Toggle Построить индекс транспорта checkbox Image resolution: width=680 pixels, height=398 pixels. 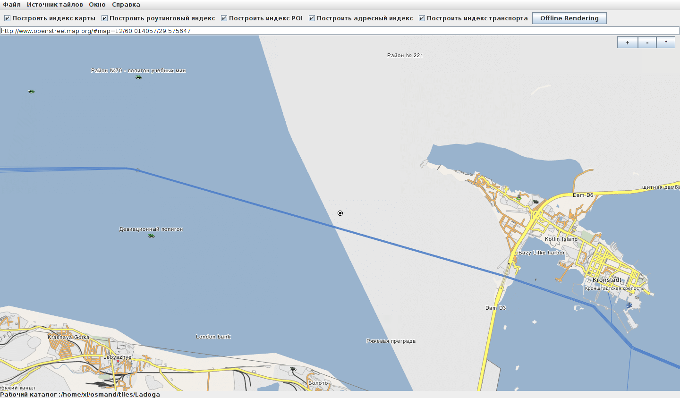click(422, 18)
